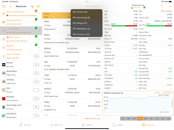This screenshot has height=130, width=174.
Task: Add a new resource with plus icon
Action: (10, 6)
